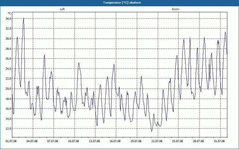
Task: Click the 22.07.08 date label
Action: tap(157, 141)
